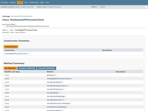148x111 pixels.
Task: Jump to Constr in Detail links
Action: click(x=51, y=7)
